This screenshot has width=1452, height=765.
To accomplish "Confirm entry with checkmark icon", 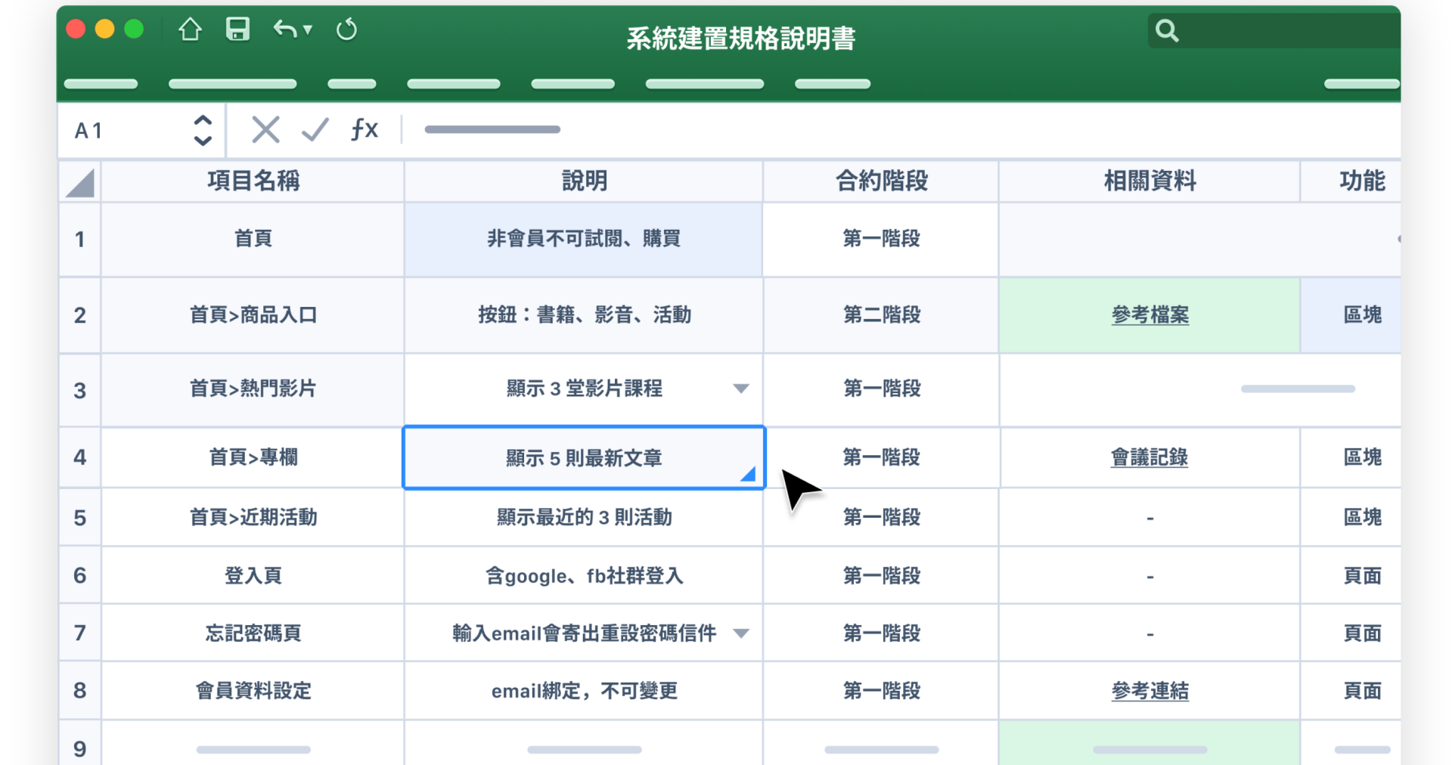I will [x=315, y=130].
